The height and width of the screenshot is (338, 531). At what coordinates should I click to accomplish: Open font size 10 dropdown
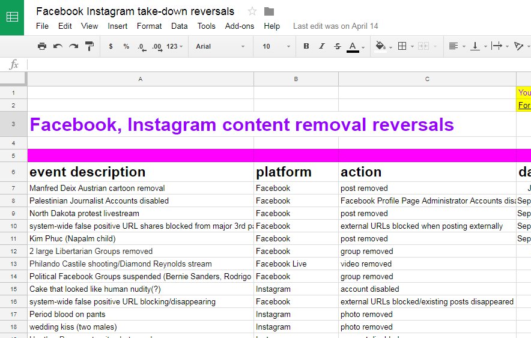276,46
